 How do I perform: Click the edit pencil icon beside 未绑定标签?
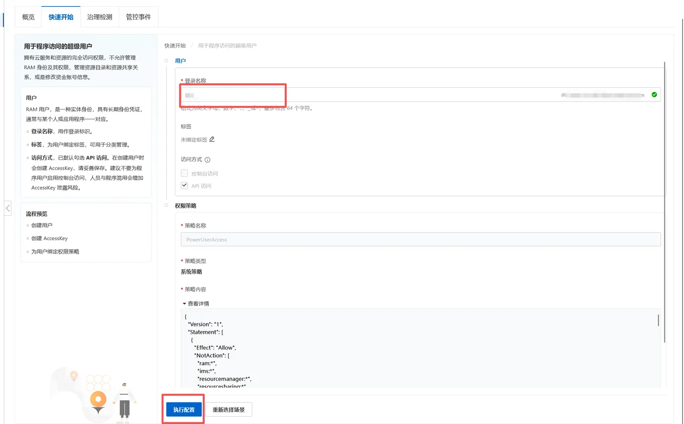(x=212, y=139)
